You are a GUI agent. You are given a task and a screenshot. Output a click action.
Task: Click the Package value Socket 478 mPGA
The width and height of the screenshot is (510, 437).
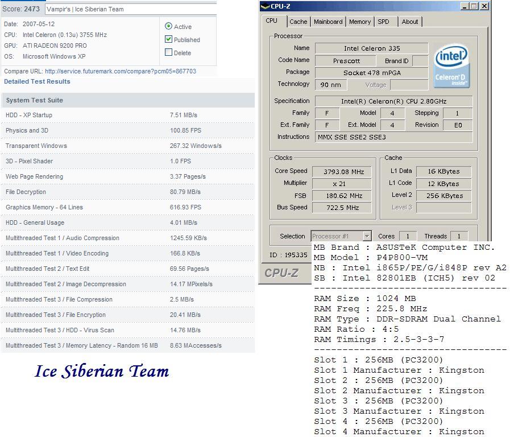tap(372, 73)
